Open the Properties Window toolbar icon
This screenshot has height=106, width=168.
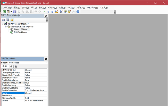point(65,12)
